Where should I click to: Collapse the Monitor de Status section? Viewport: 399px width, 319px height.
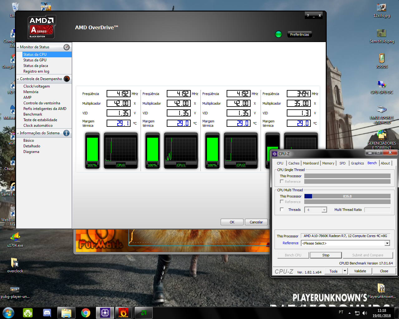coord(18,47)
